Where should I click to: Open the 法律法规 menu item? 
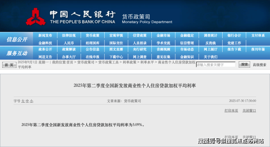point(69,36)
